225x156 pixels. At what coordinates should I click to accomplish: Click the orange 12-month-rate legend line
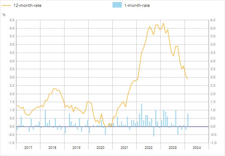click(x=6, y=5)
